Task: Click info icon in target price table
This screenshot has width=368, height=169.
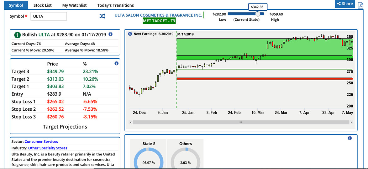Action: 116,63
